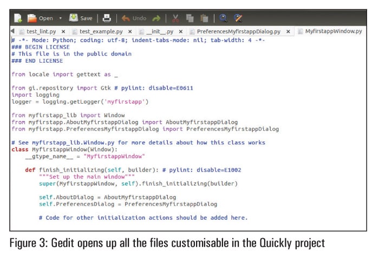Image resolution: width=379 pixels, height=256 pixels.
Task: Click the New document icon
Action: 18,18
